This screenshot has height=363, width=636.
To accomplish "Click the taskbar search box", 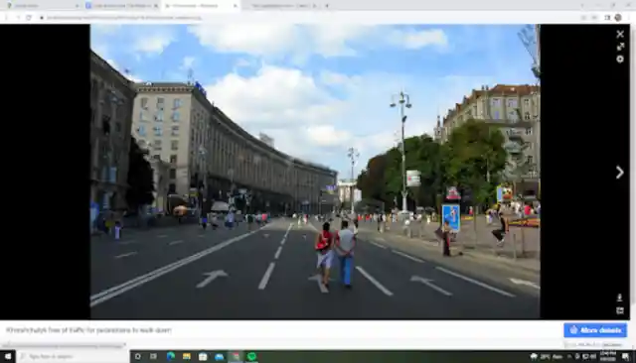I will (73, 356).
